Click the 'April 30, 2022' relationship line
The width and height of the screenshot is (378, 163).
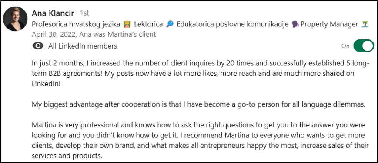point(94,35)
